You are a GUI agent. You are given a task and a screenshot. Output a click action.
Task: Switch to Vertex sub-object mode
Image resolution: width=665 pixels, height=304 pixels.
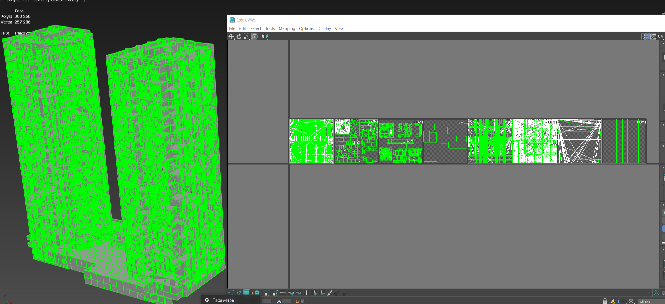[x=231, y=293]
